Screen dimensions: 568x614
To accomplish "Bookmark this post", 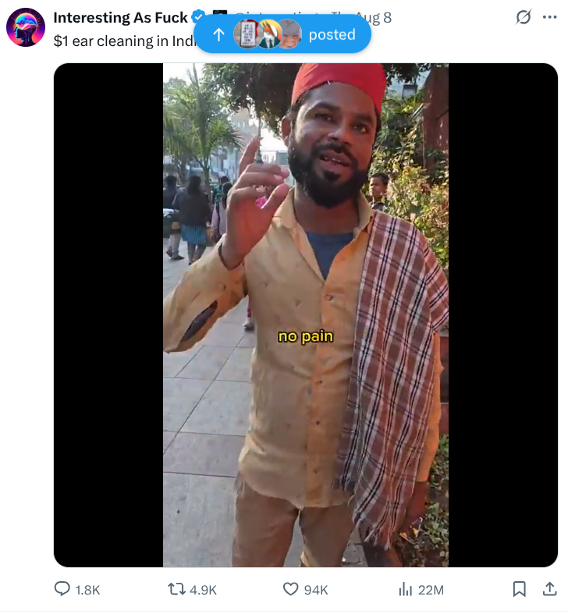I will click(x=520, y=589).
